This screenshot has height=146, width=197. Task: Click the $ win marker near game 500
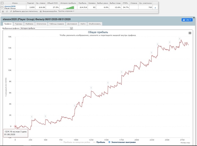pyautogui.click(x=45, y=116)
